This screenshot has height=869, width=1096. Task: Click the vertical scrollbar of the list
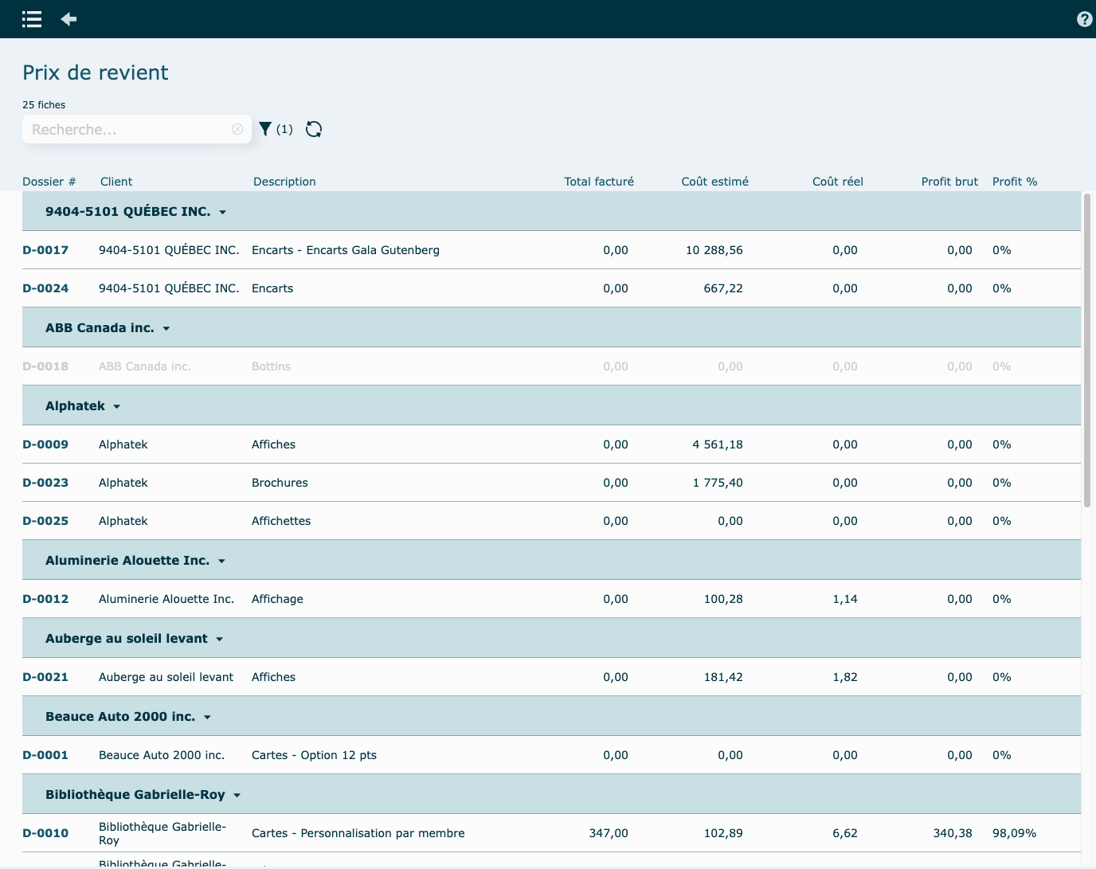click(1086, 350)
